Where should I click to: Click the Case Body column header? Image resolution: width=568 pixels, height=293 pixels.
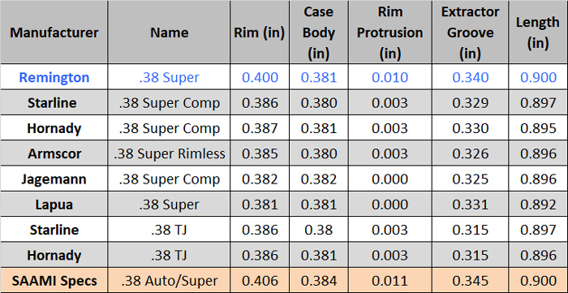coord(319,32)
